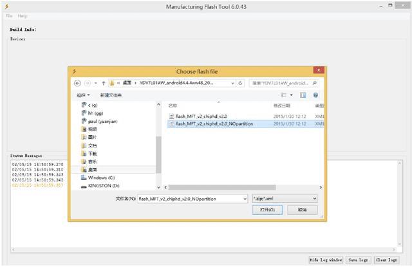
Task: Maximize the Manufacturing Flash Tool window
Action: pos(391,5)
